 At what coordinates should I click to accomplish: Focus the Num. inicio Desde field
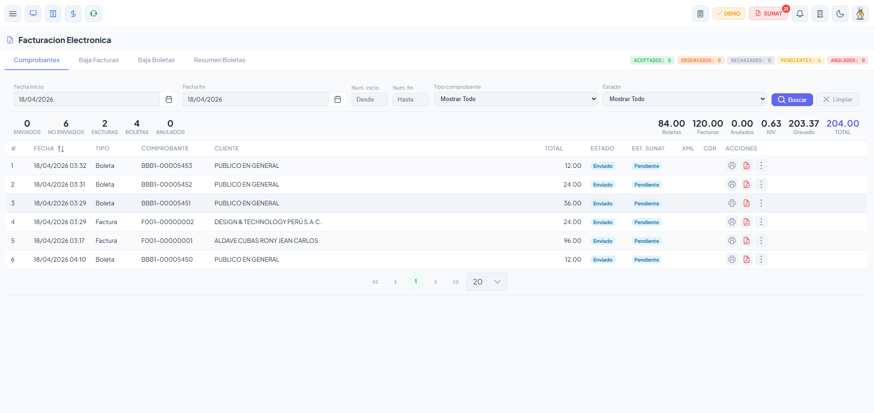[x=370, y=100]
